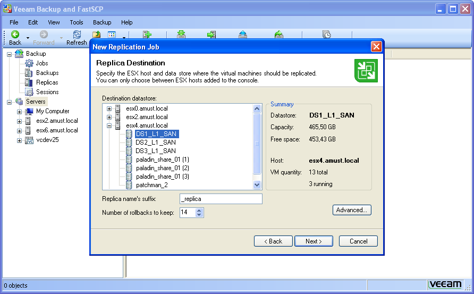Select Backups in the sidebar tree
474x294 pixels.
(x=47, y=73)
